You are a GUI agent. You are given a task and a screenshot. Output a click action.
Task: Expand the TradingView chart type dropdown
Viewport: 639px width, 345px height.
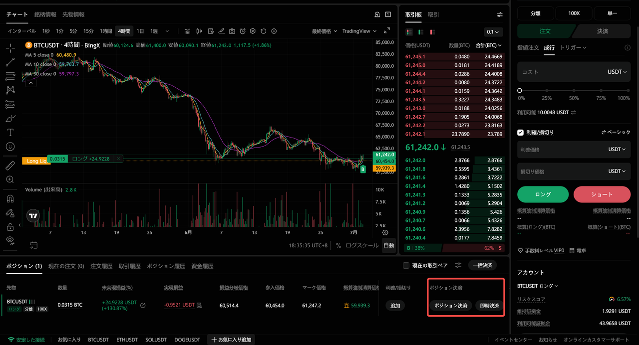(359, 31)
